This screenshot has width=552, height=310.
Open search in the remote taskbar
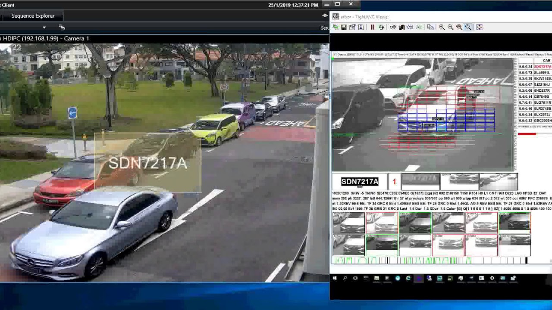tap(345, 278)
